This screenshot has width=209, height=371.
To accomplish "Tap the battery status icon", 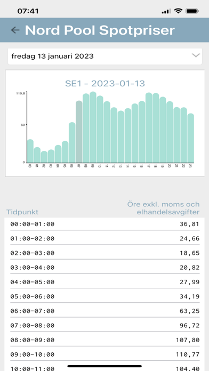I will (x=192, y=11).
